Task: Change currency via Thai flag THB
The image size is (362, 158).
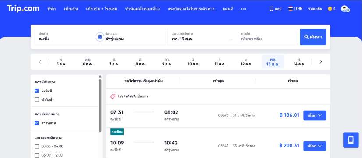Action: click(x=295, y=9)
